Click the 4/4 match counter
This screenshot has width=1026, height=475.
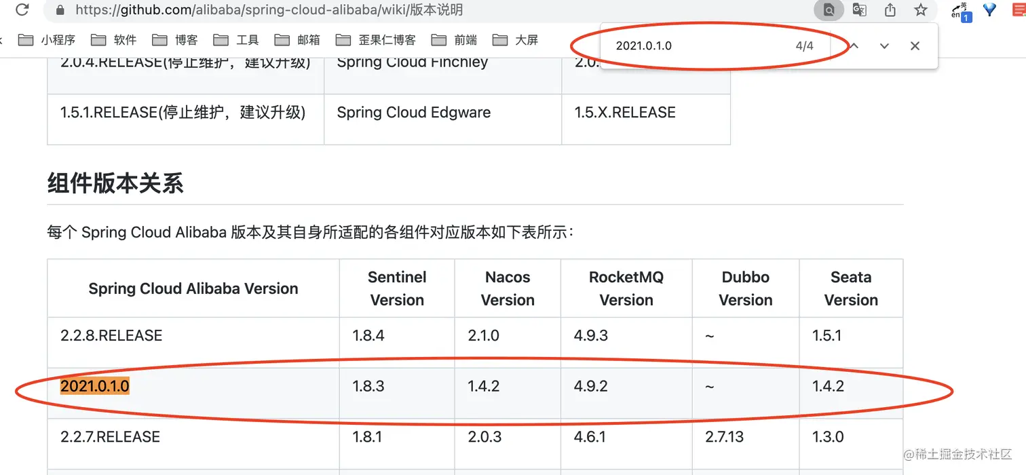point(804,46)
